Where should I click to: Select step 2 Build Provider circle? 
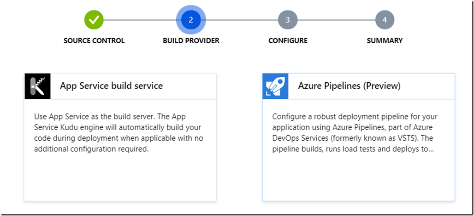click(x=191, y=20)
